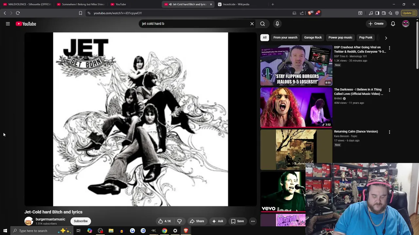Switch to MALEVOLENCE Silhouette tab
This screenshot has height=235, width=419.
tap(27, 4)
